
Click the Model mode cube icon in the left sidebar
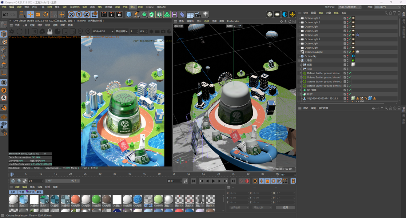pos(4,34)
